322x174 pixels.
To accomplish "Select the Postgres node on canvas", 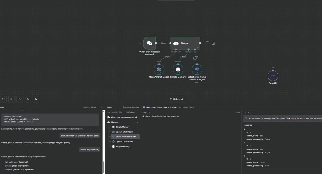I will tap(197, 69).
